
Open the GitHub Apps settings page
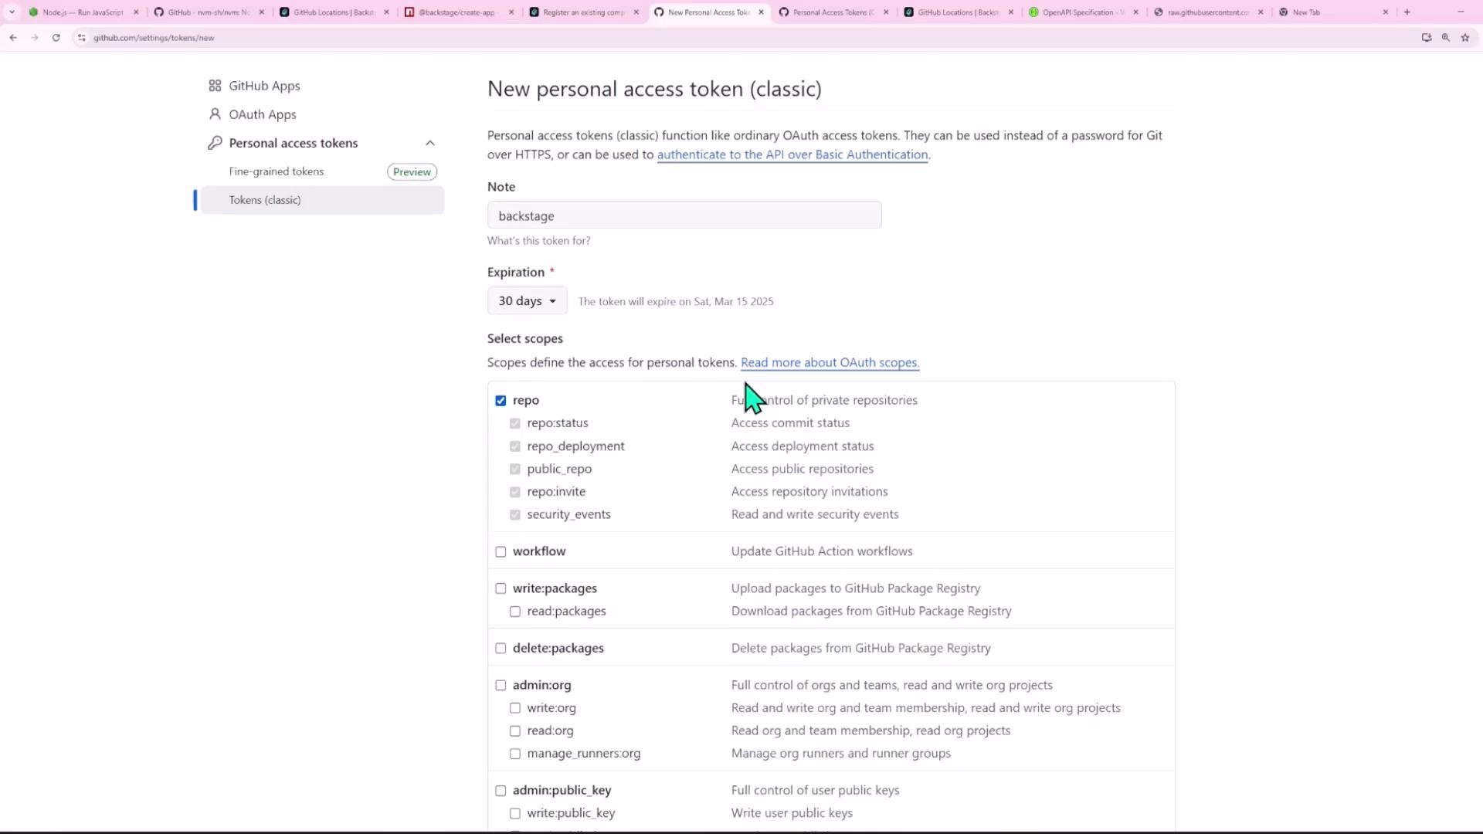pyautogui.click(x=264, y=86)
